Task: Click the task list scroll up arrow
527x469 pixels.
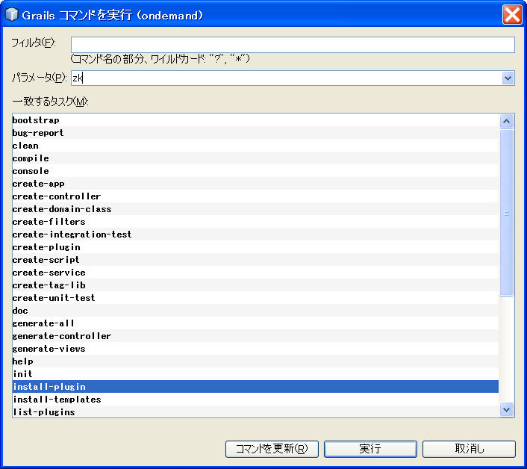Action: (x=507, y=121)
